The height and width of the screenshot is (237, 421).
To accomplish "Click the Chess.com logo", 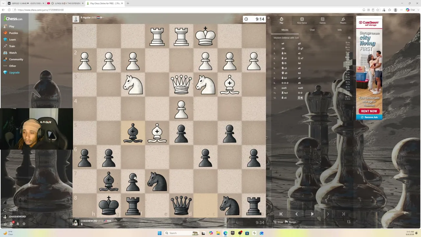I will [x=13, y=19].
